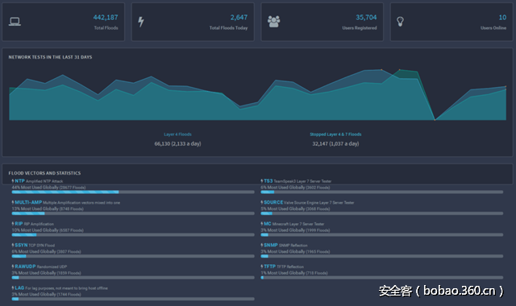516x306 pixels.
Task: Click the bolt icon beside RIP
Action: coord(13,224)
